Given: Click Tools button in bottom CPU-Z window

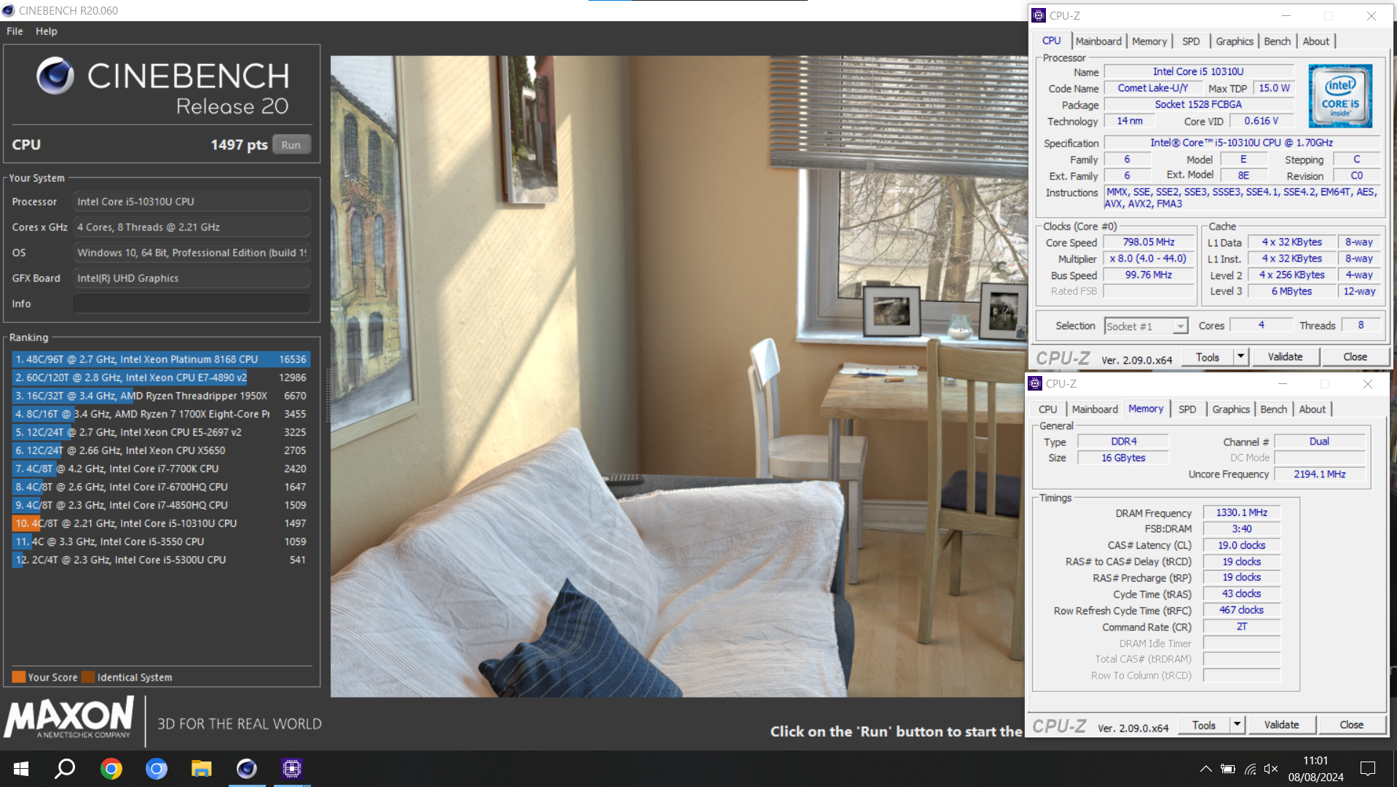Looking at the screenshot, I should (1203, 725).
